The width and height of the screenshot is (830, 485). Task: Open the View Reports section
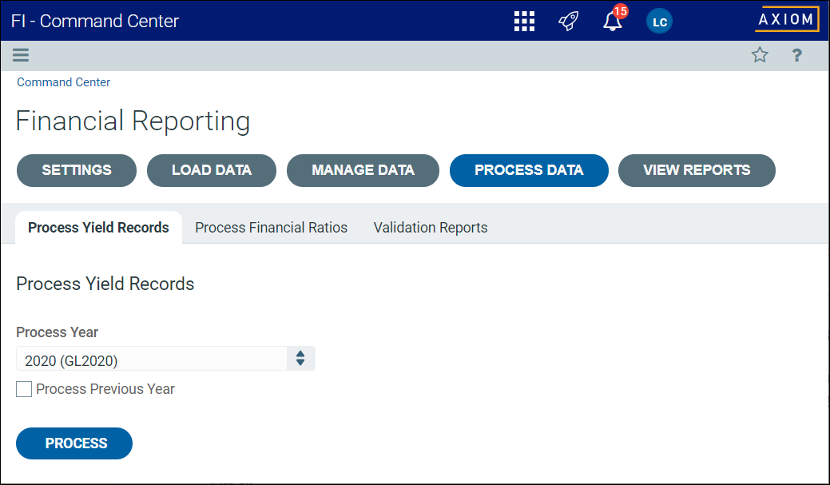click(697, 170)
